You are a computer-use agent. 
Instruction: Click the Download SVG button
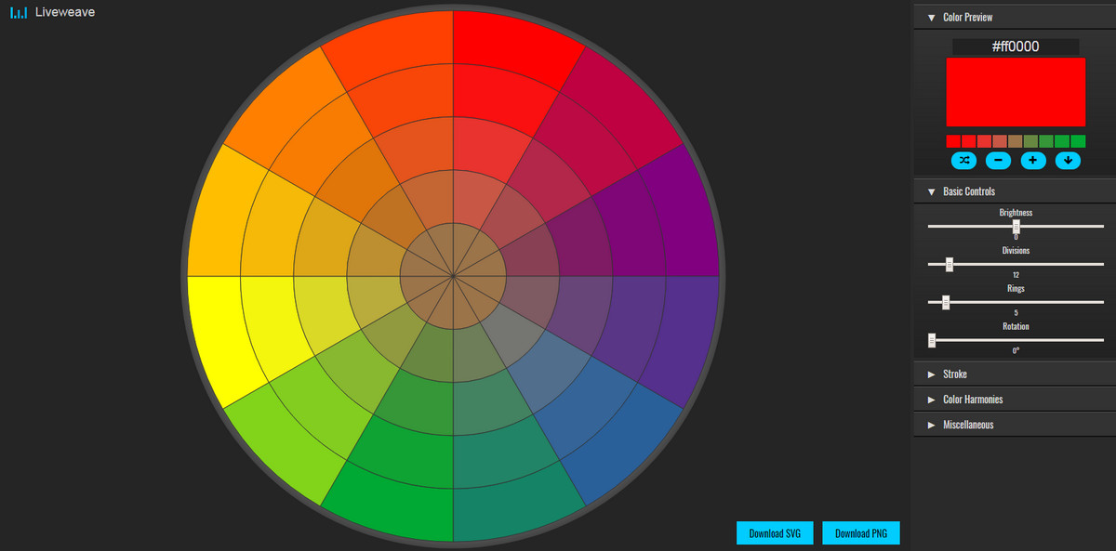pyautogui.click(x=775, y=533)
